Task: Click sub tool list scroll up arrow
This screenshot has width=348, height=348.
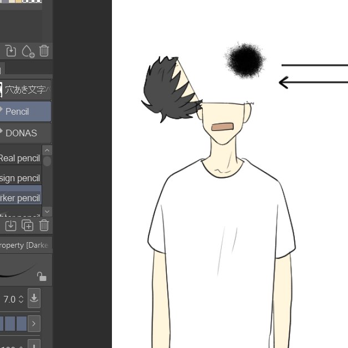Action: click(47, 151)
